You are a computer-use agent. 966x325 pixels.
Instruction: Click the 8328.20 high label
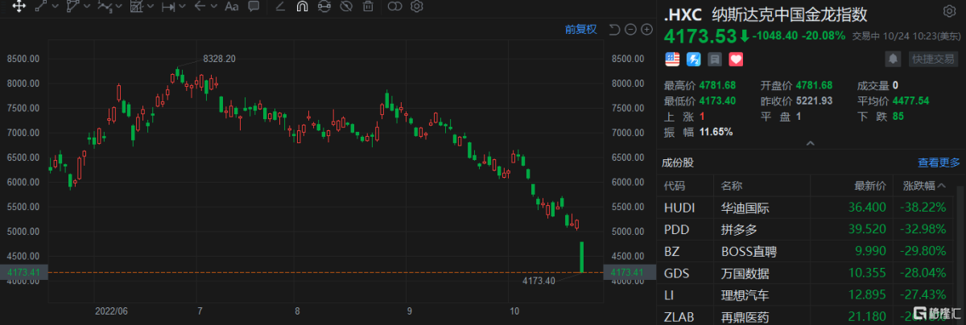pos(219,59)
